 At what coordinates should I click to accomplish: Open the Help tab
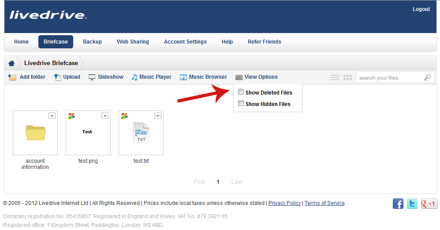pos(227,42)
